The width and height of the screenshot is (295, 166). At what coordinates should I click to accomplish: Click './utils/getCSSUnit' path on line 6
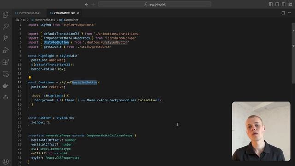click(x=94, y=47)
